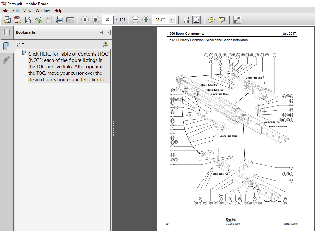Open the Edit menu
The height and width of the screenshot is (231, 315).
pyautogui.click(x=16, y=11)
